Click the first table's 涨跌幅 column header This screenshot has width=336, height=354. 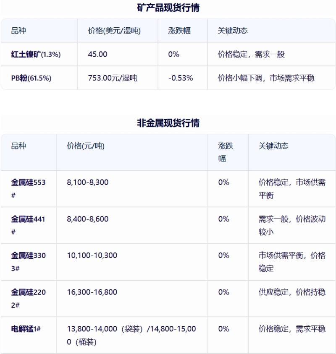click(179, 31)
